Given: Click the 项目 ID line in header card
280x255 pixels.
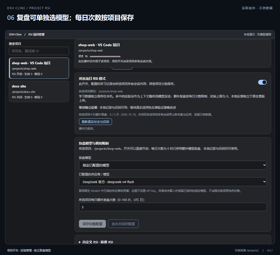Looking at the screenshot, I should tap(99, 56).
